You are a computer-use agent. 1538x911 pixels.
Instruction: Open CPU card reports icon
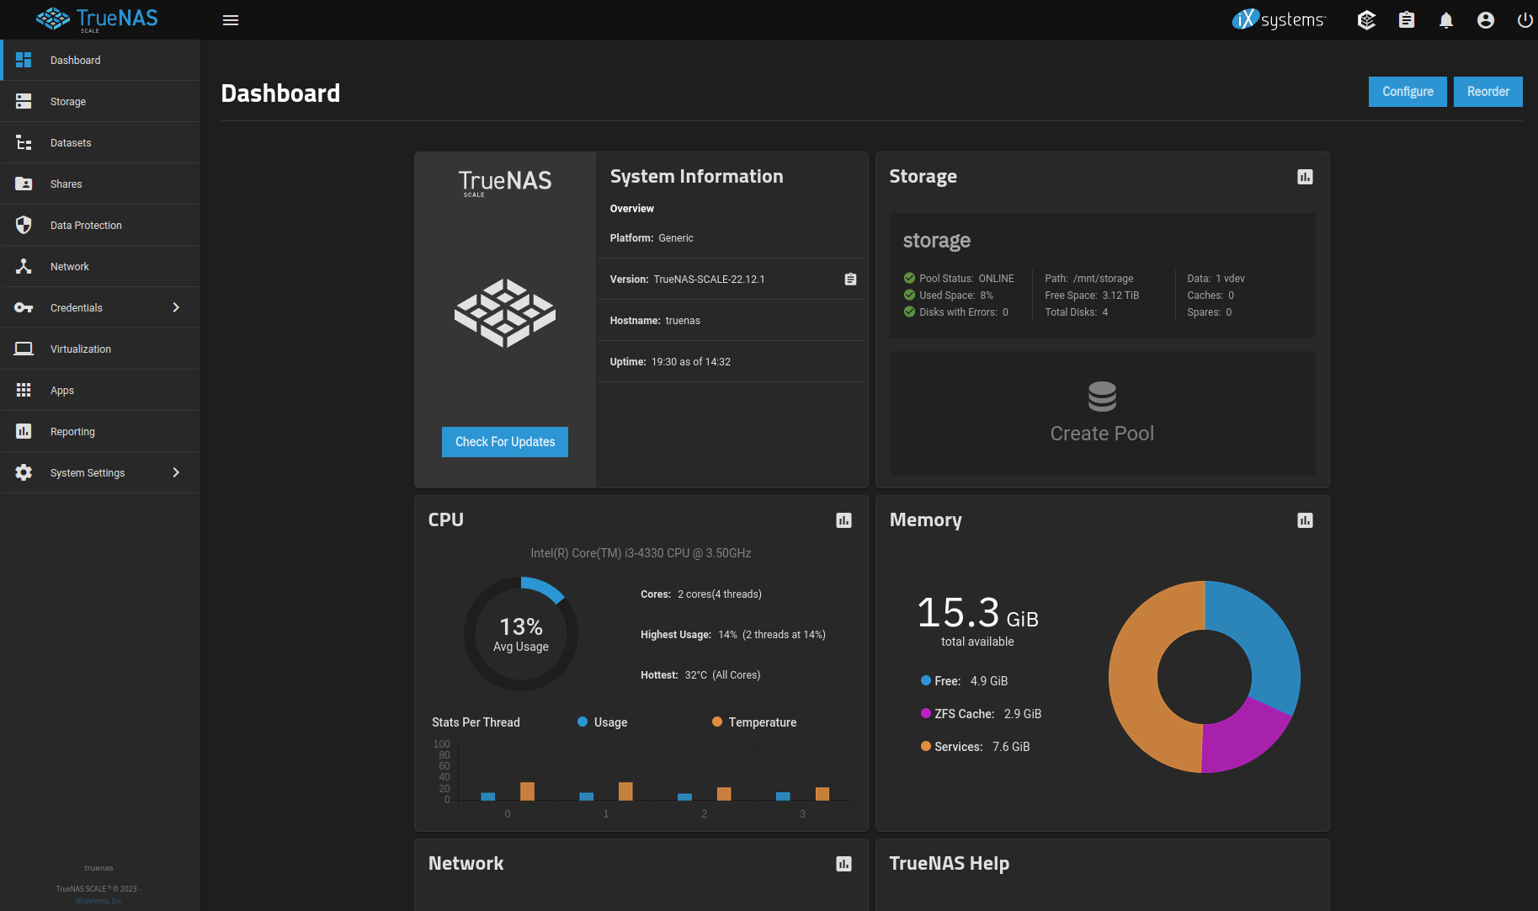844,520
